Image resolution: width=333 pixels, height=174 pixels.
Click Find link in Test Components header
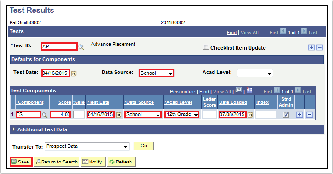[x=204, y=92]
